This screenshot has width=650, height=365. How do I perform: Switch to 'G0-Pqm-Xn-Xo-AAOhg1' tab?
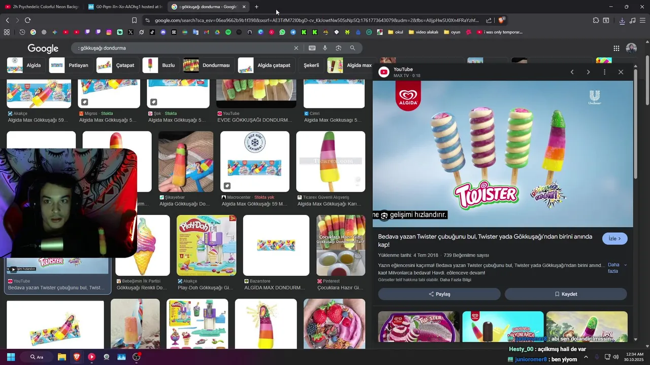(125, 7)
